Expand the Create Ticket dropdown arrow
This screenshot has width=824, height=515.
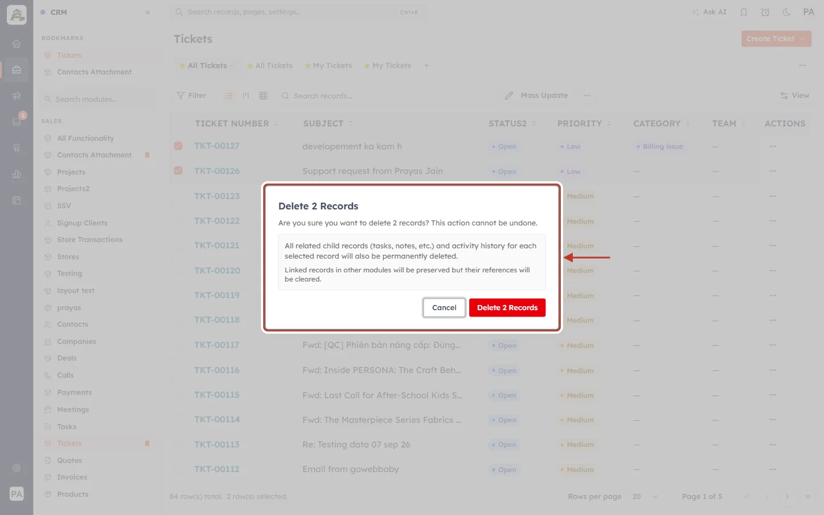pos(803,39)
